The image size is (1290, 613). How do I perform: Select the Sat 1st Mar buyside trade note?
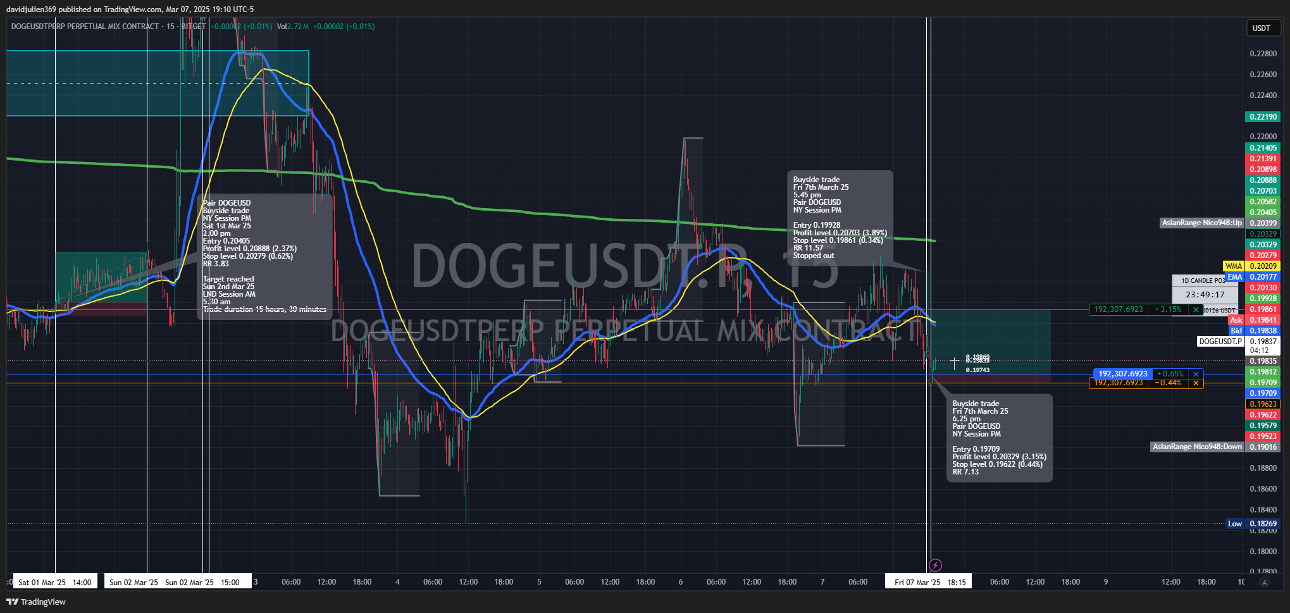[264, 256]
